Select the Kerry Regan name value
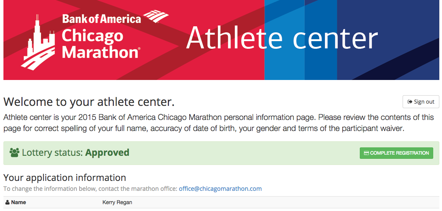The width and height of the screenshot is (442, 211). [x=117, y=202]
